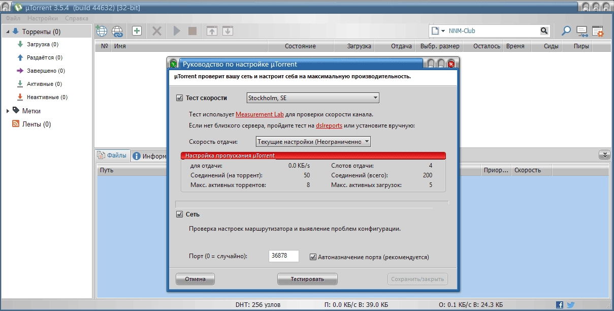614x311 pixels.
Task: Click the µTorrent main window title icon
Action: (18, 7)
